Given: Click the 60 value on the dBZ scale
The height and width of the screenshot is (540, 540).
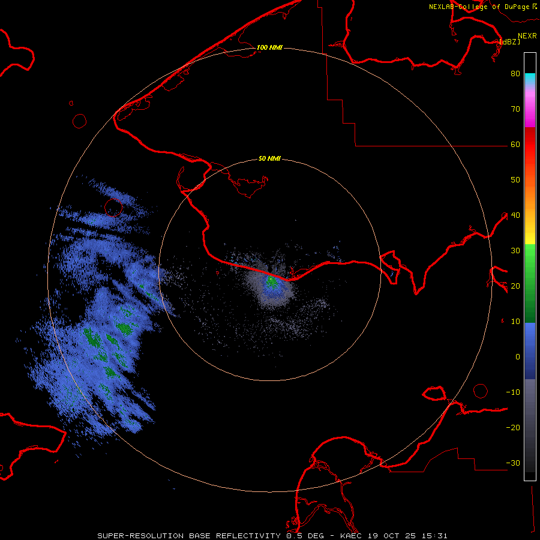Looking at the screenshot, I should tap(515, 145).
